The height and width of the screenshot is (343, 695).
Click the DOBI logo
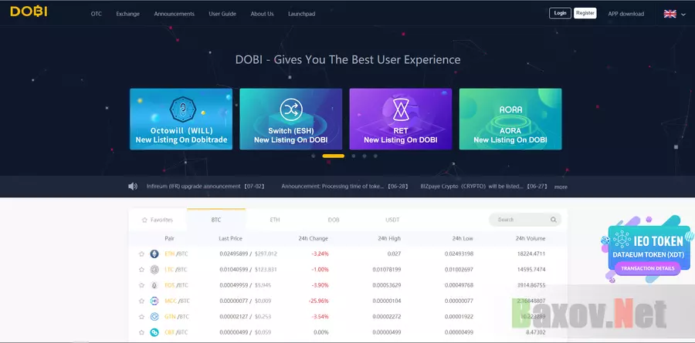click(29, 12)
